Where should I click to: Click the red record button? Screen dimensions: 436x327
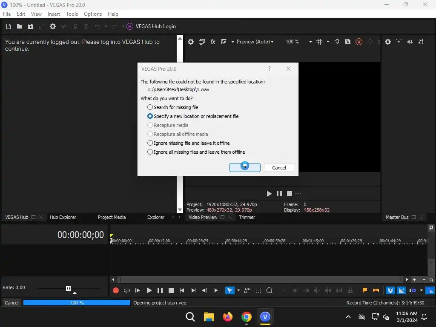(116, 290)
